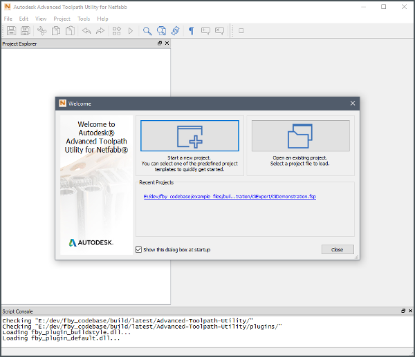Click the 'Loading fby_plugin_default.dll...' console line
415x357 pixels.
point(61,338)
